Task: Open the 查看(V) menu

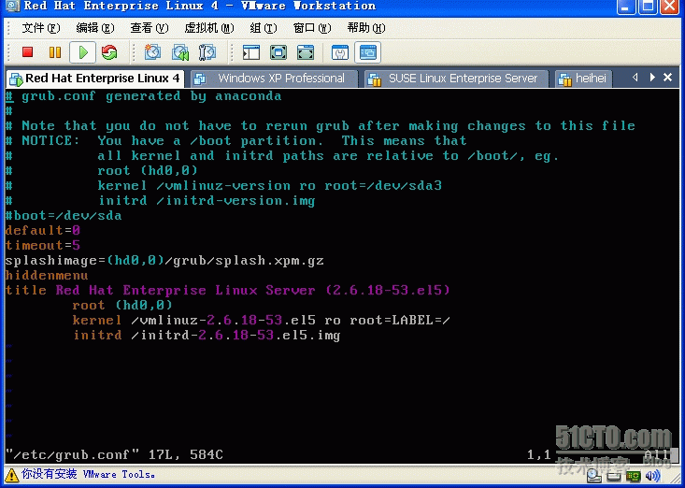Action: (x=149, y=28)
